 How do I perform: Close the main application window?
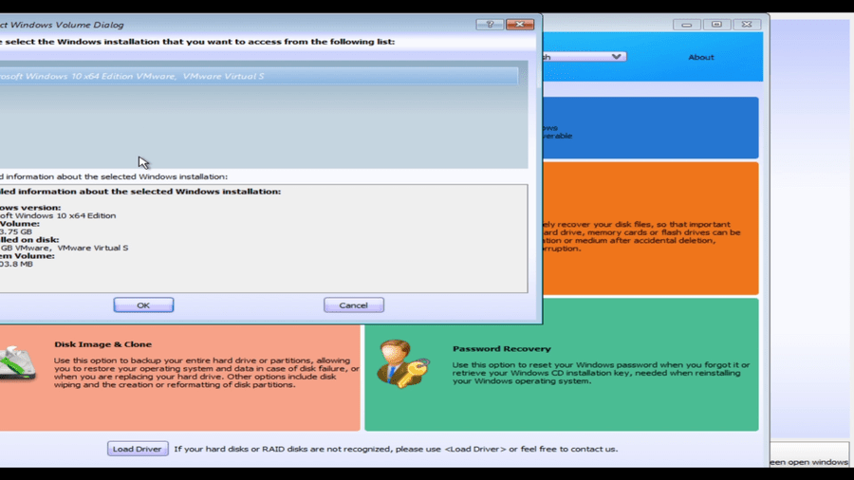(x=747, y=25)
